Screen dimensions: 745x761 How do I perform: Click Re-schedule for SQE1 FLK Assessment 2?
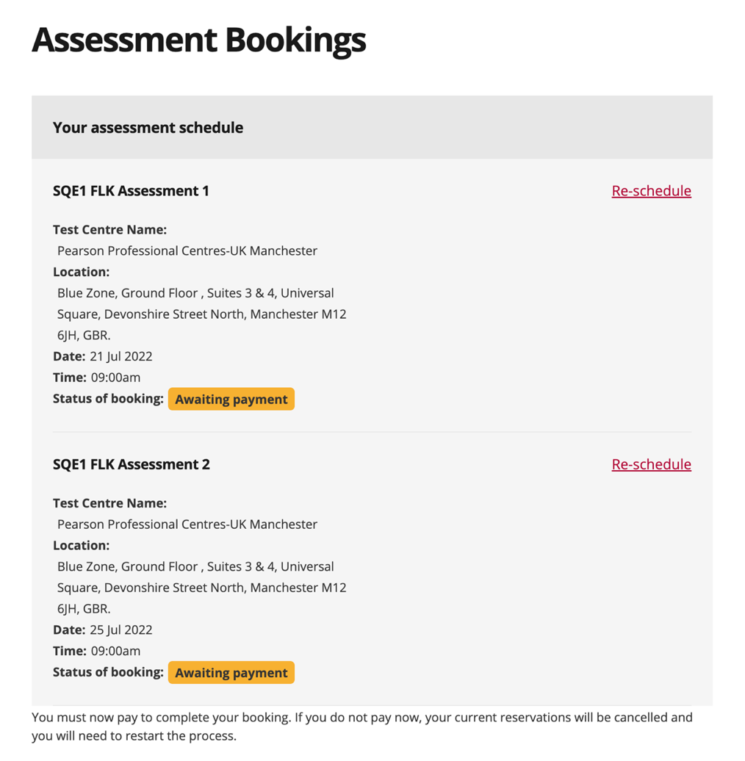click(651, 464)
